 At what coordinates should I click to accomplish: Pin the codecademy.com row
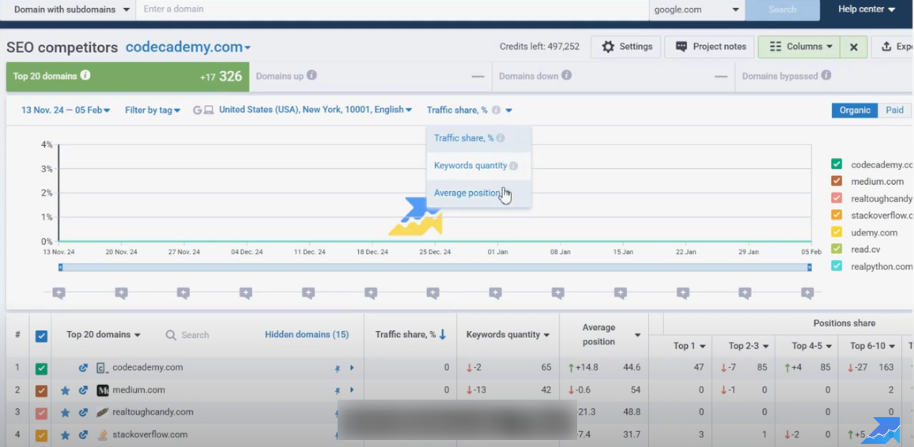tap(338, 369)
